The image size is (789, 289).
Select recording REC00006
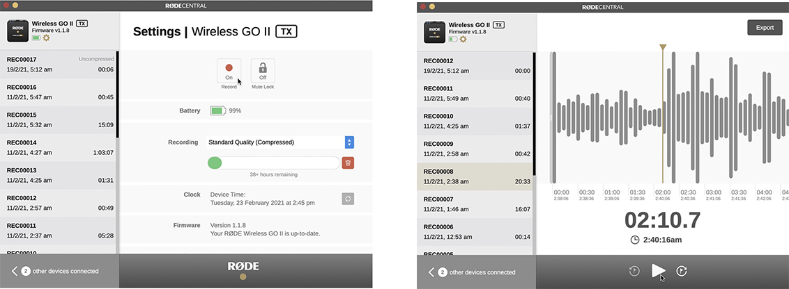point(475,231)
